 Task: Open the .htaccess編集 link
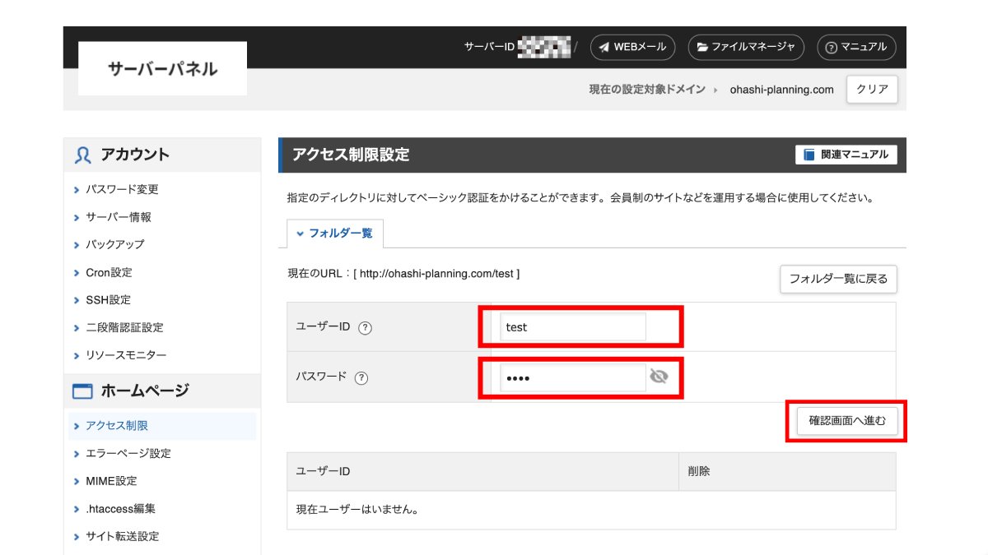point(119,508)
